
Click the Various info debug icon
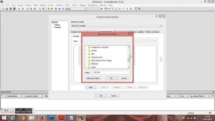click(139, 9)
